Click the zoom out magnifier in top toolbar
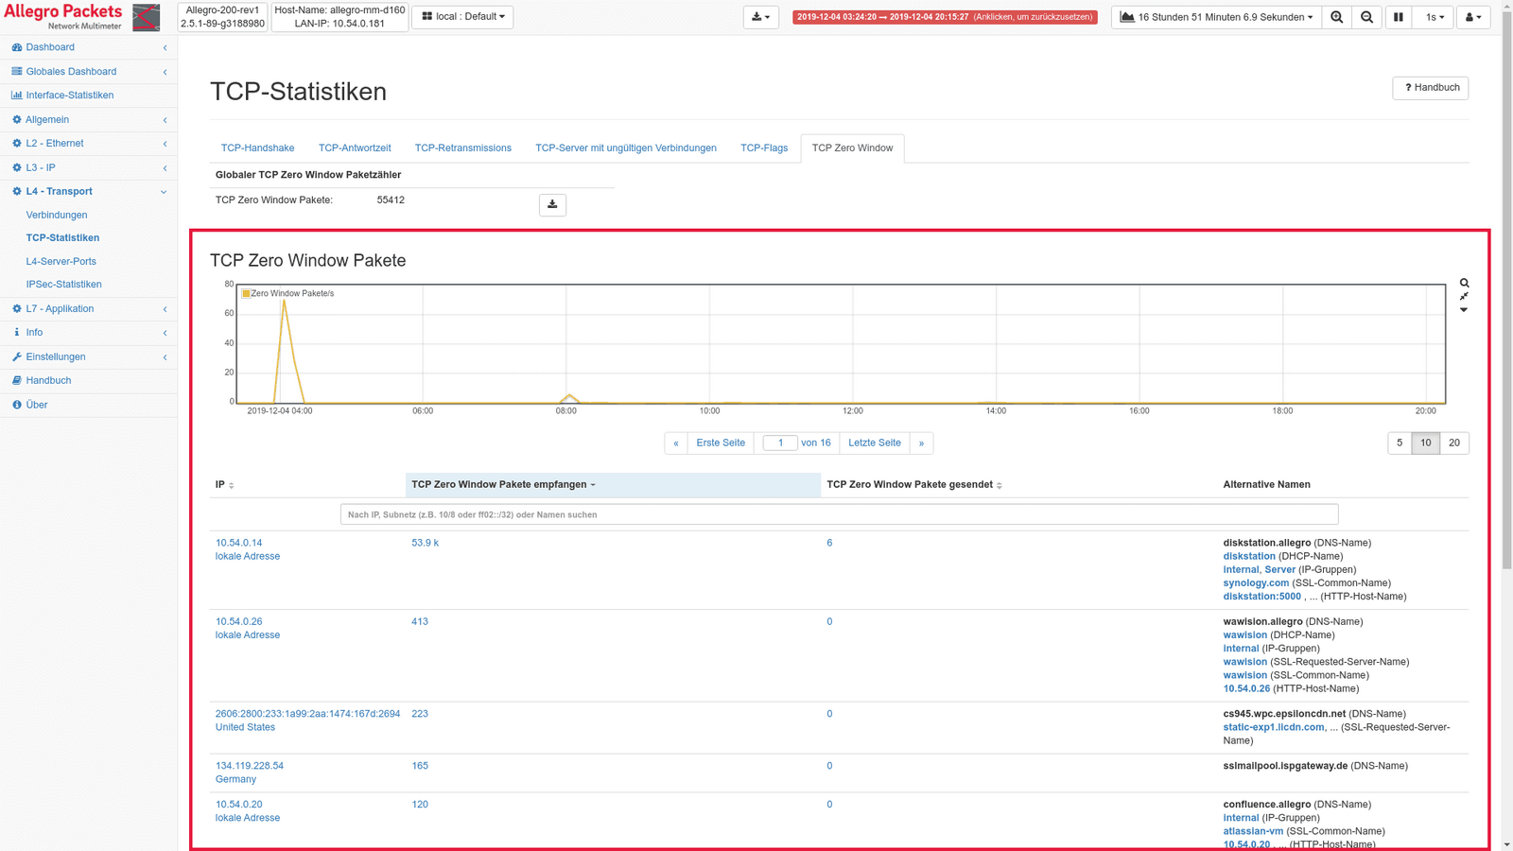 click(1366, 17)
